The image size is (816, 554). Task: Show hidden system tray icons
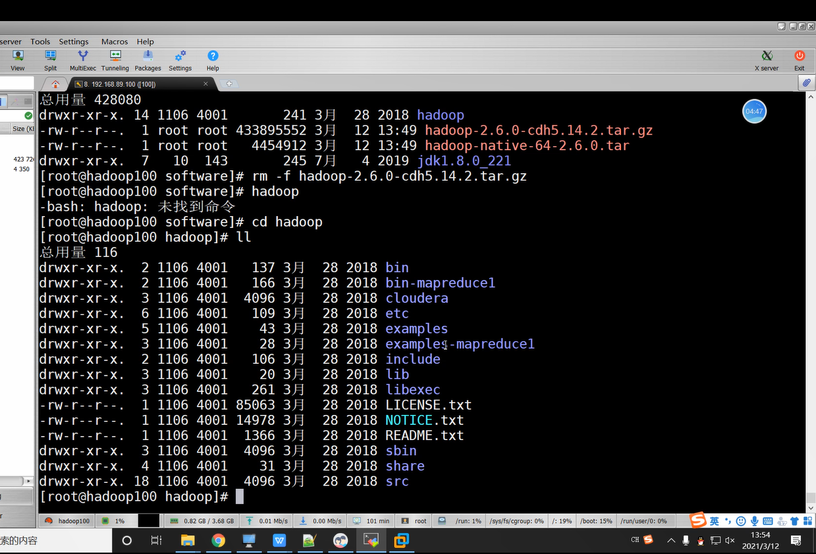(671, 540)
